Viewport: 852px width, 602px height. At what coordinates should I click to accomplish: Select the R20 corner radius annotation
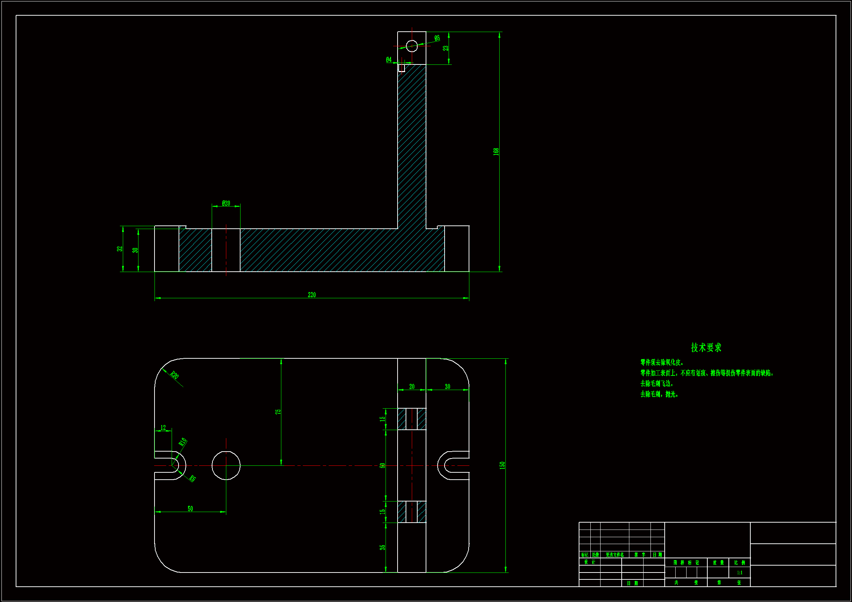point(175,375)
